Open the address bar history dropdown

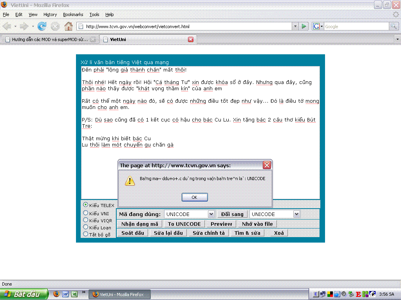coord(295,26)
